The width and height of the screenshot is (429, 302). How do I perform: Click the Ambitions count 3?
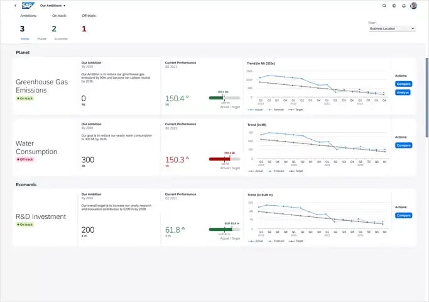(22, 29)
